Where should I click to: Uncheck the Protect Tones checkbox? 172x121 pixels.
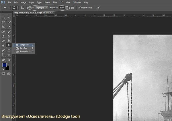(79, 7)
